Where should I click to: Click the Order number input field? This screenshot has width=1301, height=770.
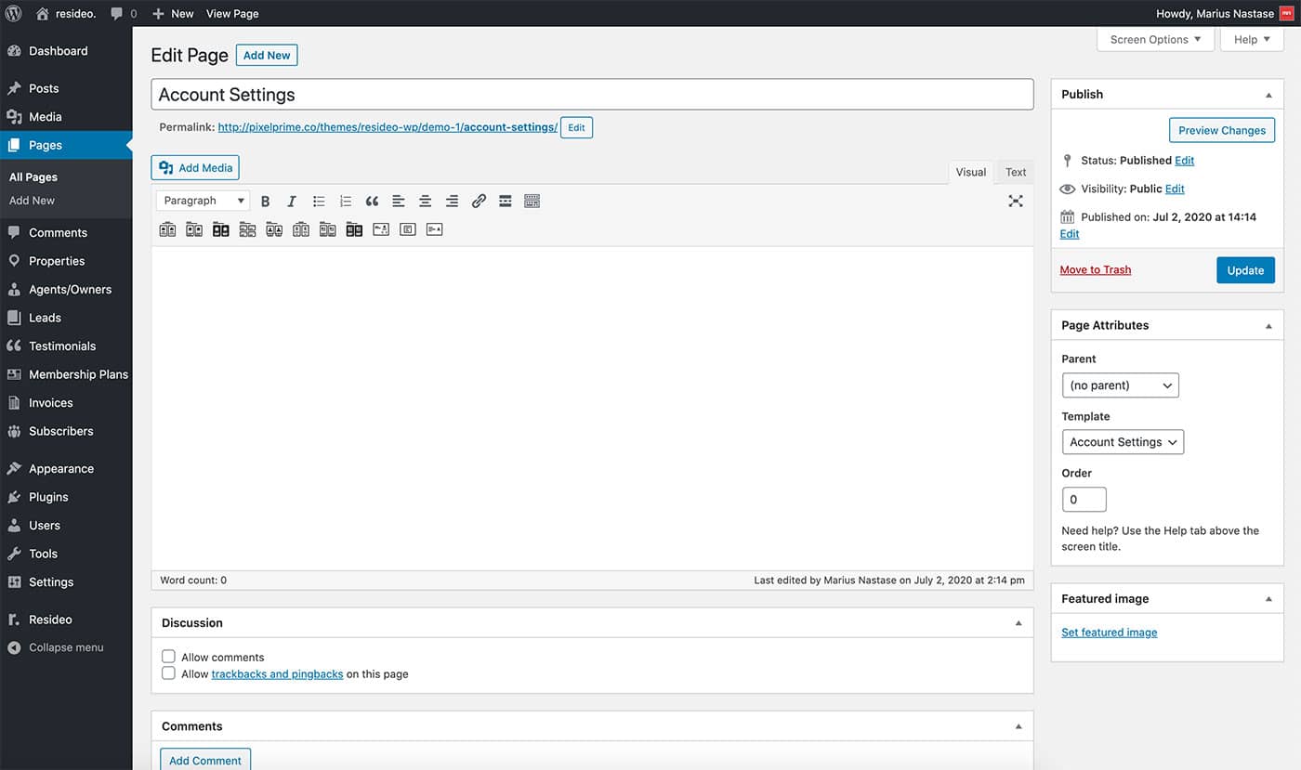(1084, 500)
